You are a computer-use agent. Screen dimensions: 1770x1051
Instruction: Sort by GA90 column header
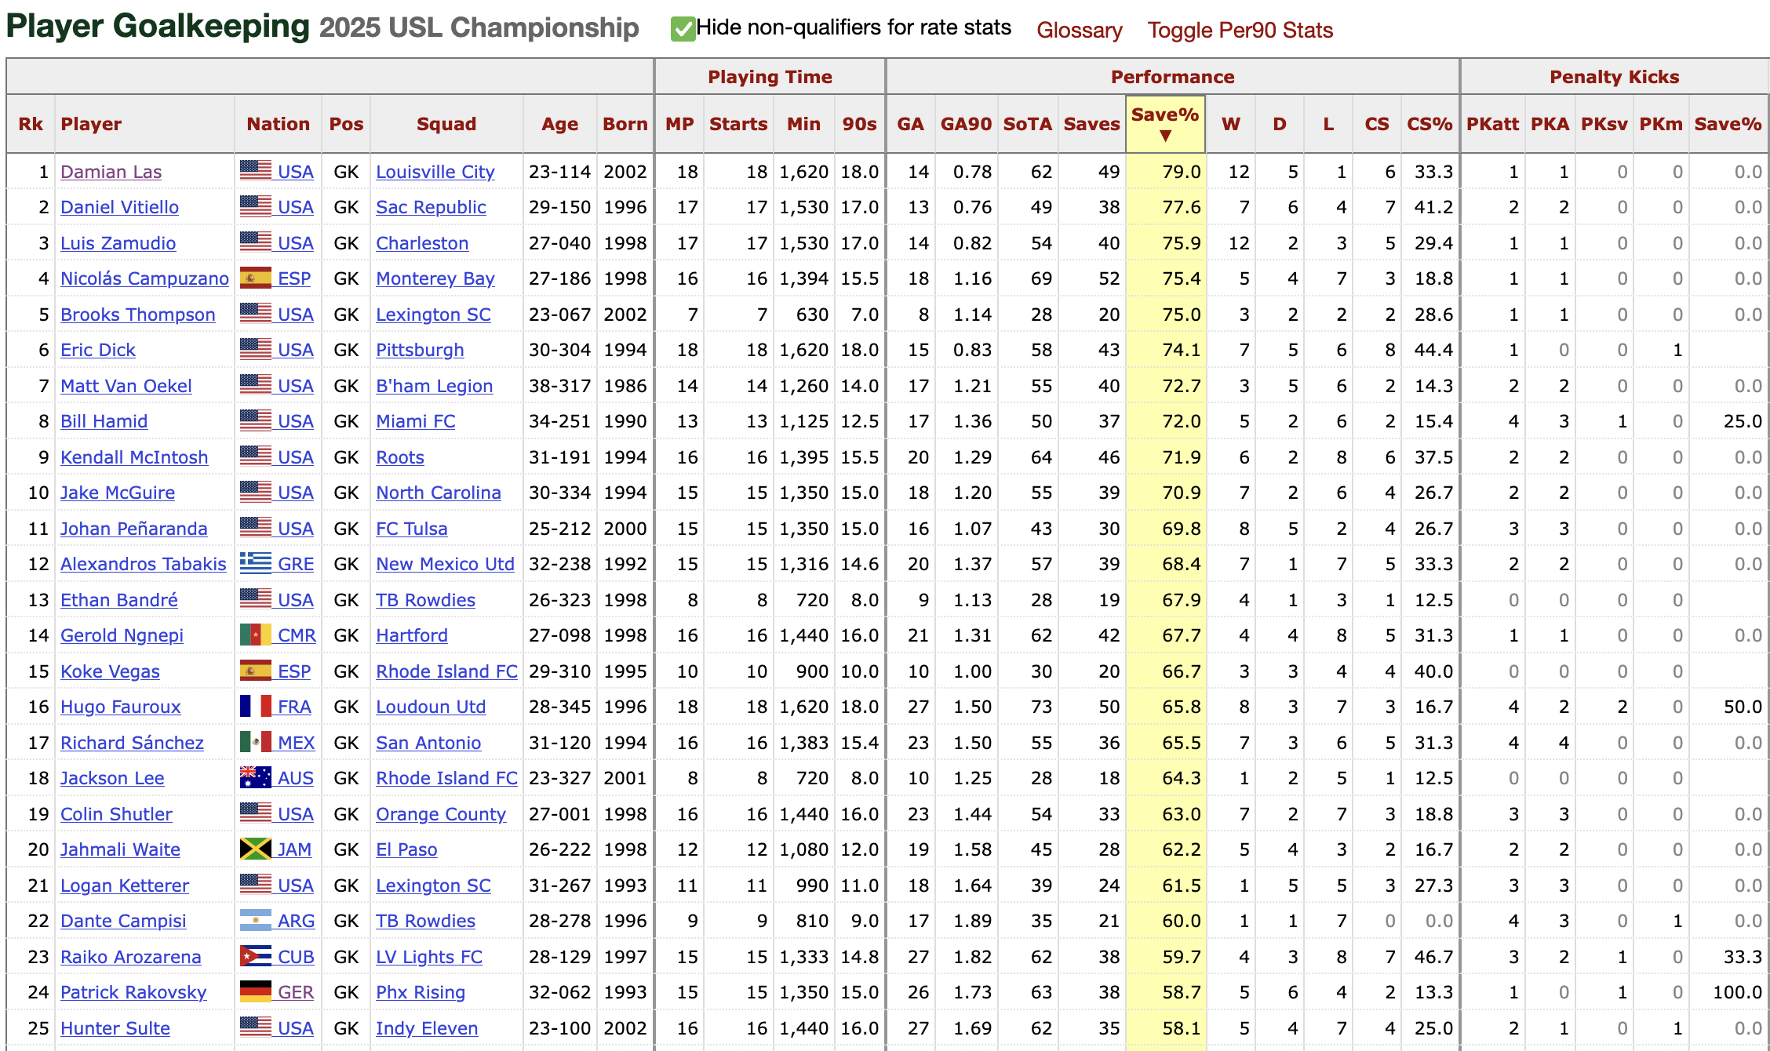click(x=966, y=124)
